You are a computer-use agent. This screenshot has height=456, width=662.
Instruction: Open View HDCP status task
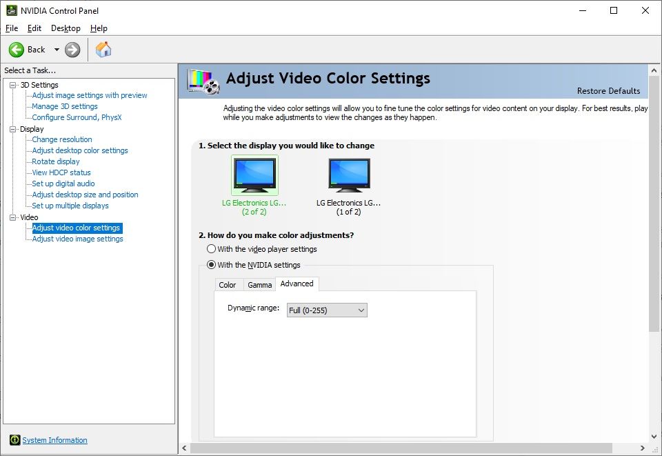click(61, 172)
